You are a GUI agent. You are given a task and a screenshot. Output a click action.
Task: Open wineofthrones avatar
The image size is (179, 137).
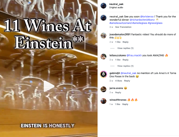tap(104, 101)
